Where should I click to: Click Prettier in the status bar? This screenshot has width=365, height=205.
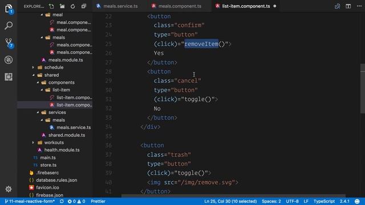point(98,201)
